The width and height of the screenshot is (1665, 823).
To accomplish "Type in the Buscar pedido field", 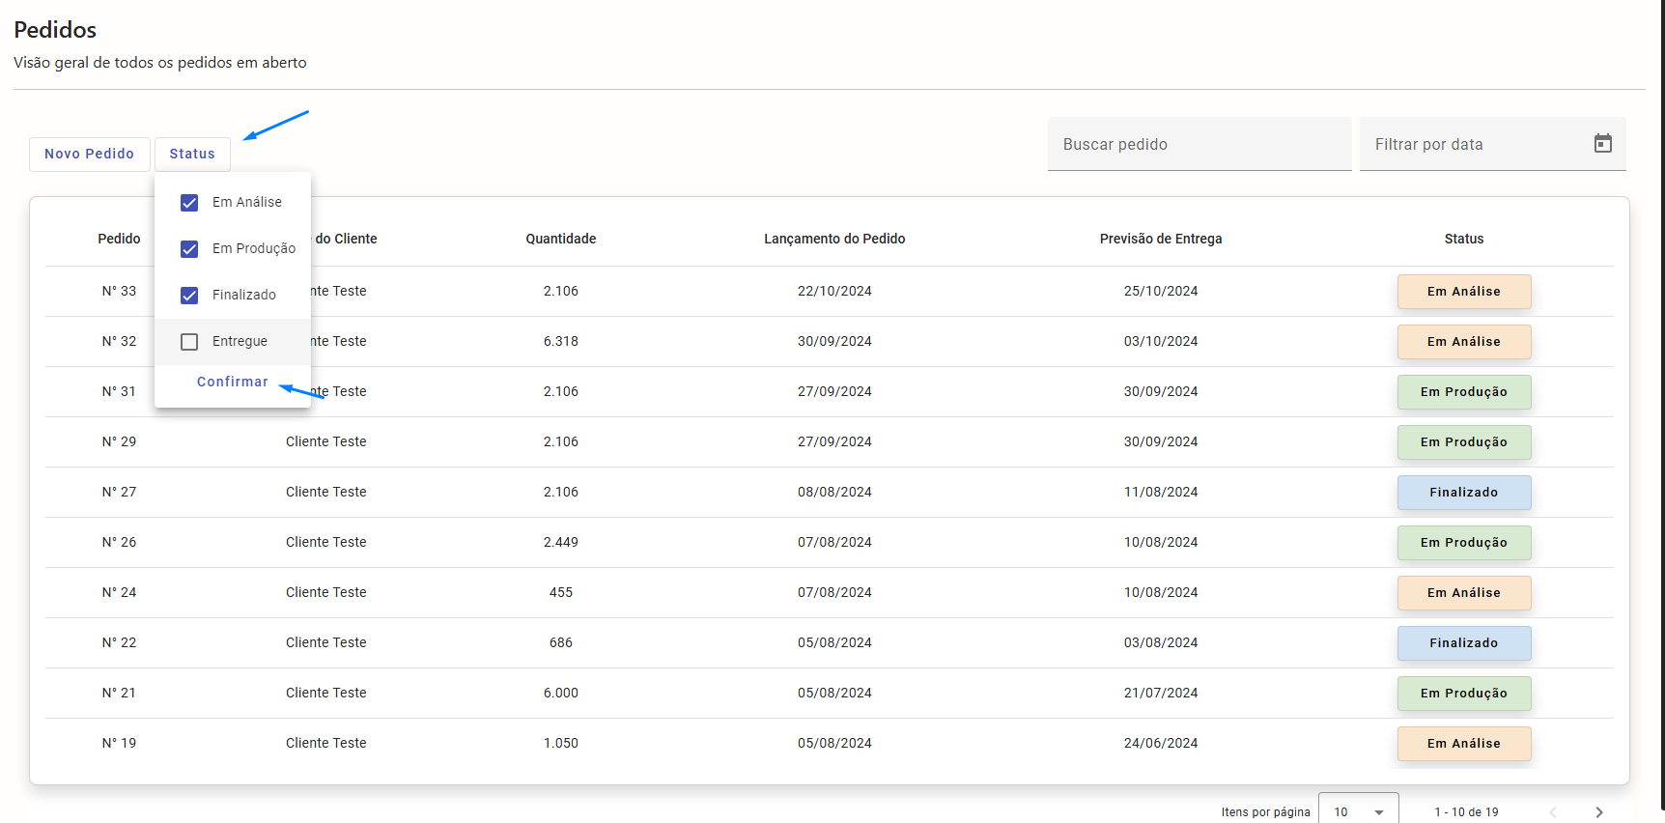I will 1198,144.
